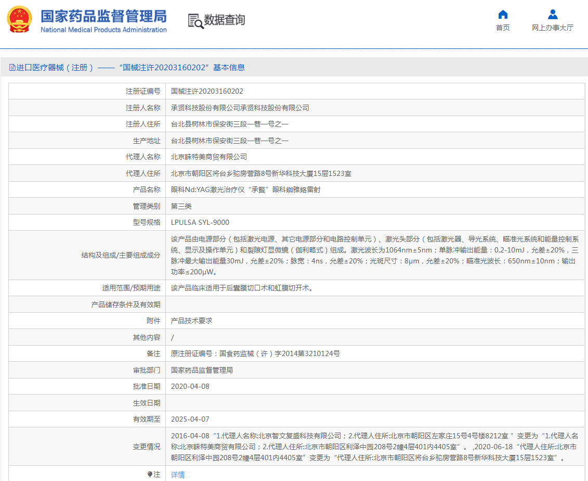The height and width of the screenshot is (481, 588).
Task: Click registration number value 国械注许20203160202 in table
Action: [x=207, y=91]
